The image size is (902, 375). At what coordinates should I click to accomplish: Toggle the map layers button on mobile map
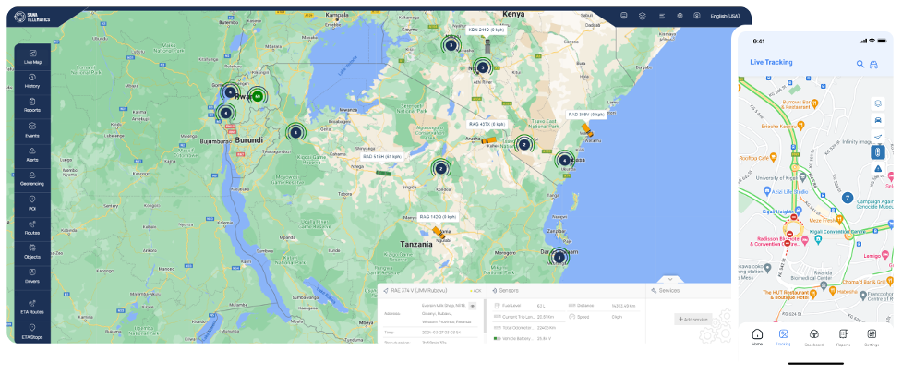(x=877, y=103)
